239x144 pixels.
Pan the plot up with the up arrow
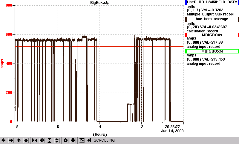click(19, 140)
